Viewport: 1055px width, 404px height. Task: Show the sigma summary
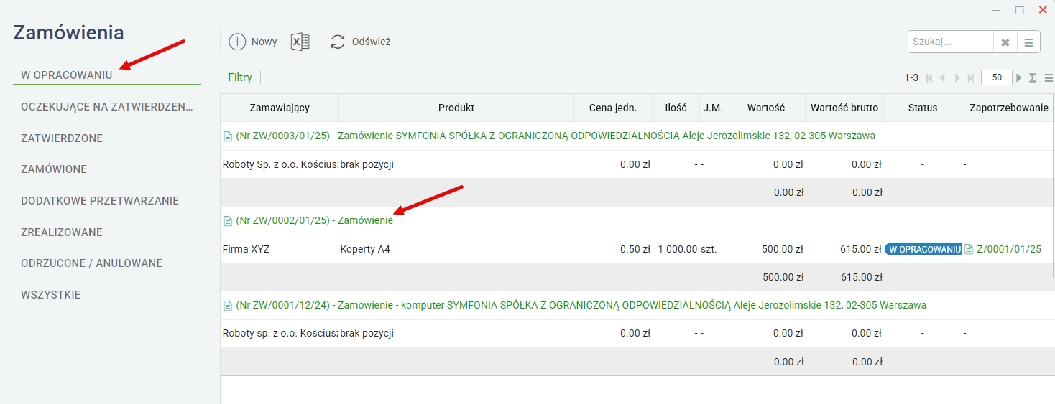point(1033,77)
